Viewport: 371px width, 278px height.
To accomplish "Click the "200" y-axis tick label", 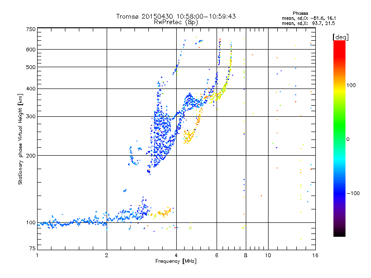I will (x=31, y=156).
